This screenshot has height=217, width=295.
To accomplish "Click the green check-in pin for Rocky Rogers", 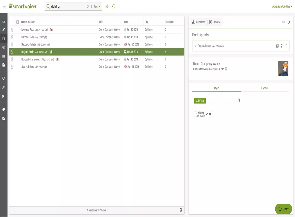I will pos(282,46).
